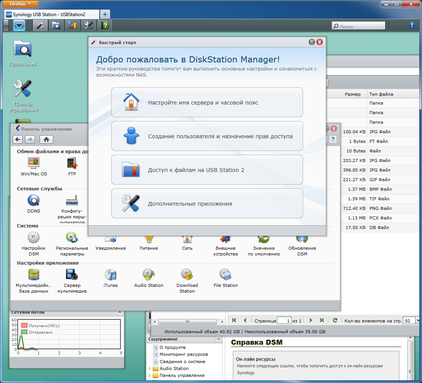Minimize the Быстрый старт window

click(x=312, y=42)
